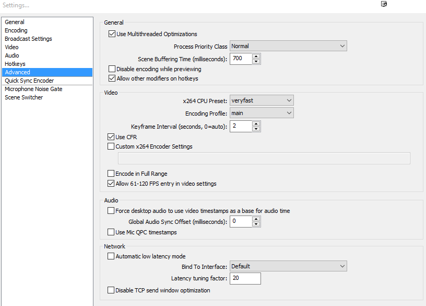
Task: Open Encoding Profile dropdown
Action: [x=262, y=113]
